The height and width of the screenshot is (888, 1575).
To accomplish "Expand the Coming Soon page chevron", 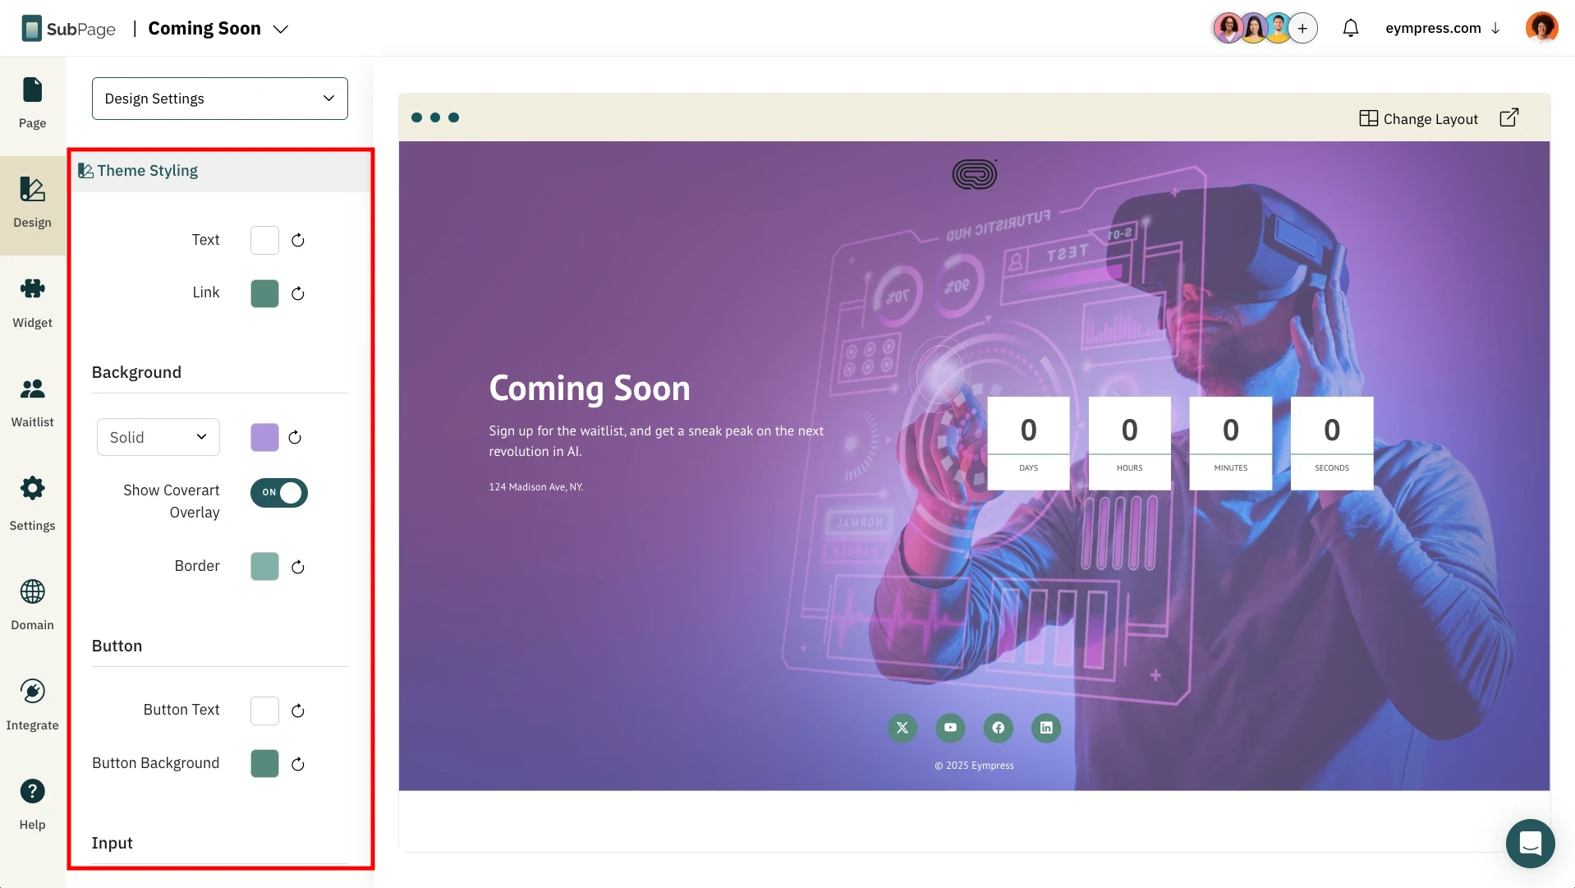I will pos(281,29).
